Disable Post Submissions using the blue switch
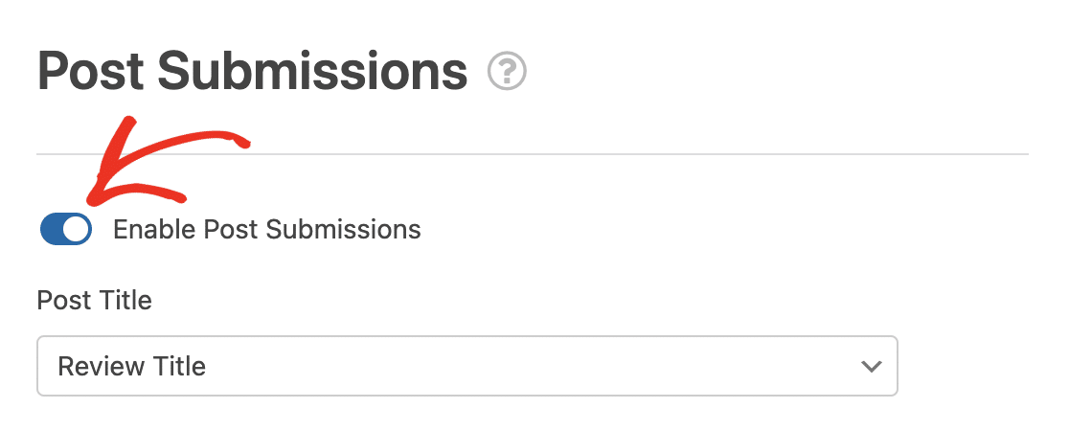The image size is (1069, 431). pos(66,229)
